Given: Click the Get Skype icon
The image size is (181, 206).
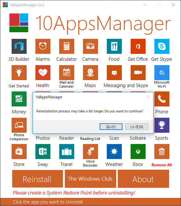Looking at the screenshot, I should [162, 46].
